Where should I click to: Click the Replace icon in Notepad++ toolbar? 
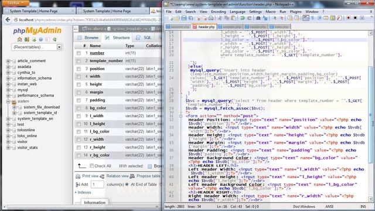click(x=265, y=18)
